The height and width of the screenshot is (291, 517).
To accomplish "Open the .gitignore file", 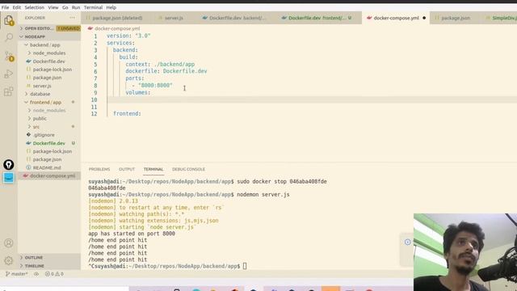I will point(49,135).
